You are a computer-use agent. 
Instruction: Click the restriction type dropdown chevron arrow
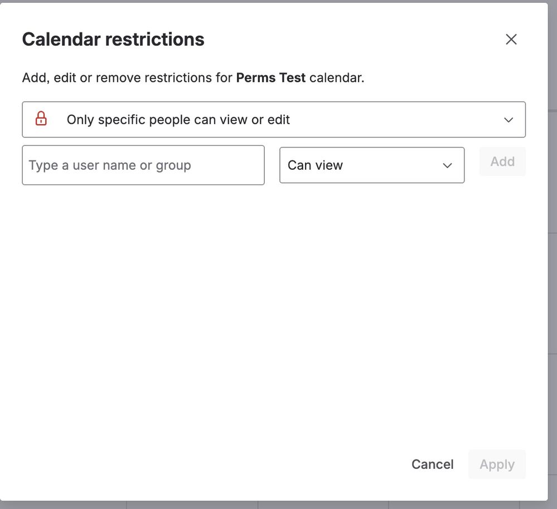pyautogui.click(x=508, y=120)
